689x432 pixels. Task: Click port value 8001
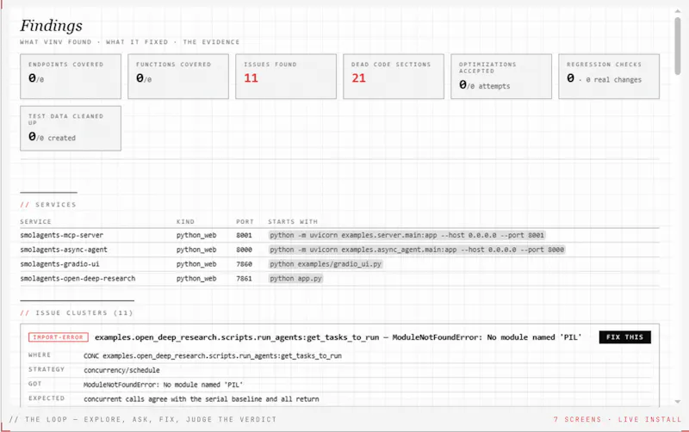pos(244,235)
